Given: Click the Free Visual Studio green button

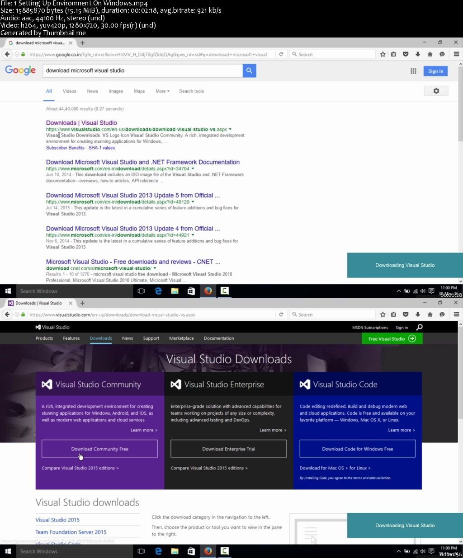Looking at the screenshot, I should coord(392,338).
